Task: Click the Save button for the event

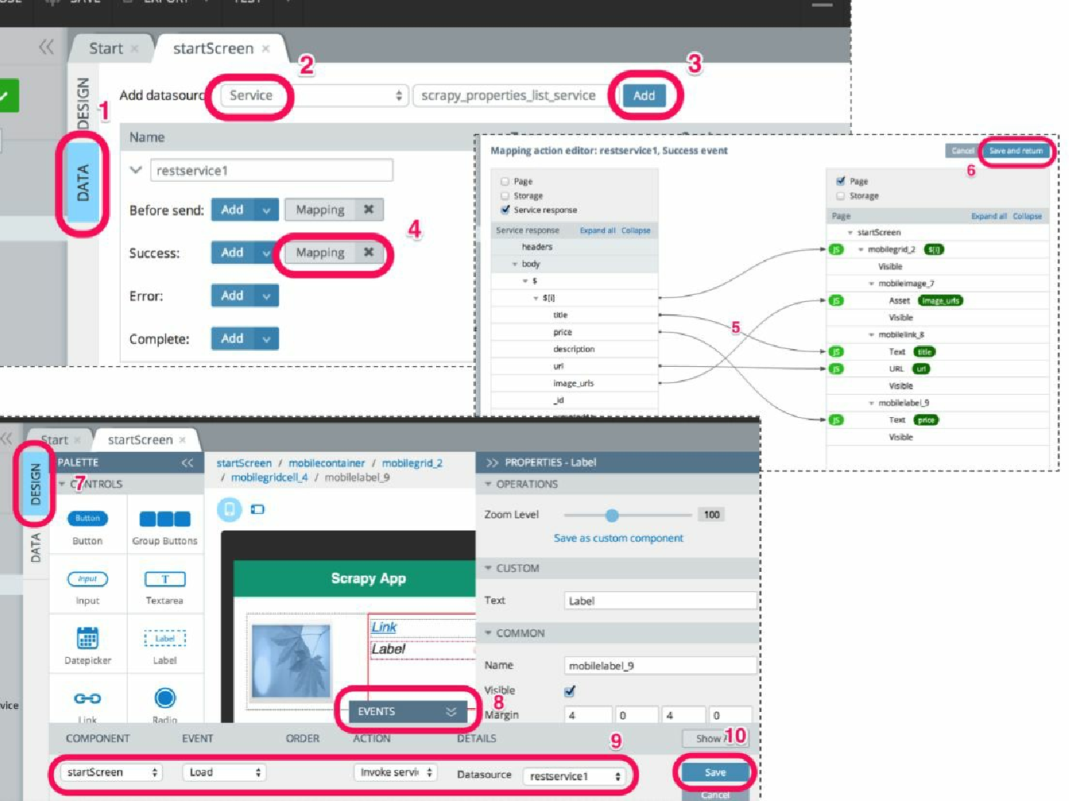Action: (715, 772)
